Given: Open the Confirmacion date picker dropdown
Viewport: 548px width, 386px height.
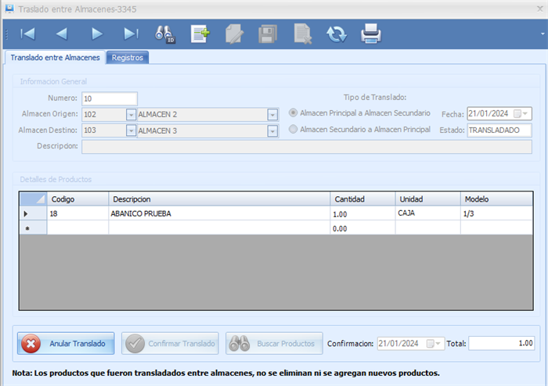Looking at the screenshot, I should (x=438, y=343).
